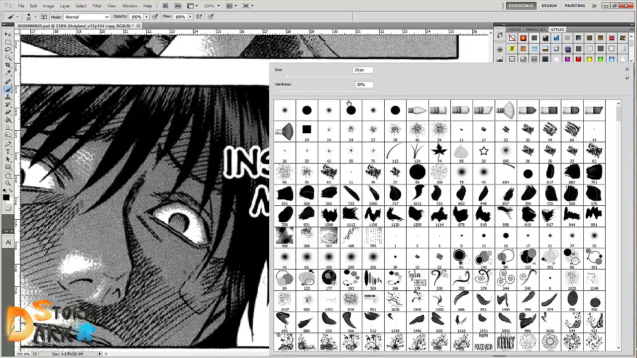Image resolution: width=637 pixels, height=358 pixels.
Task: Select the Lasso tool
Action: click(x=8, y=50)
